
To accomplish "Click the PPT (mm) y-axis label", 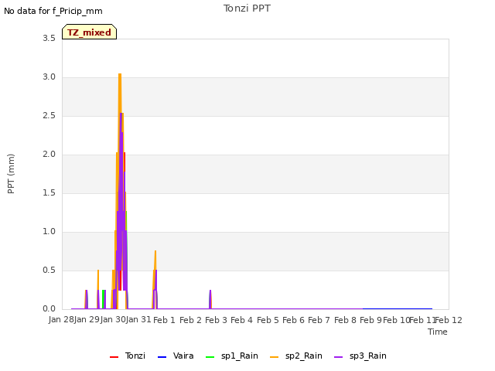I will [x=11, y=173].
